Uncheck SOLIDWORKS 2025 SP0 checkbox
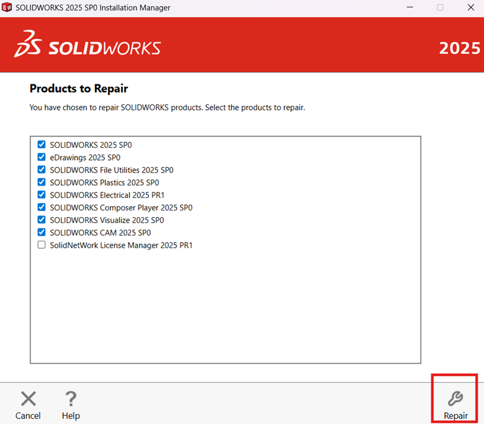Viewport: 484px width, 424px height. tap(42, 145)
